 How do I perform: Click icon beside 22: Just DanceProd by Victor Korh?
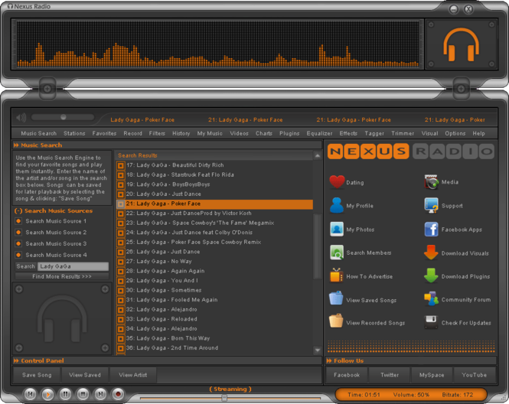121,213
